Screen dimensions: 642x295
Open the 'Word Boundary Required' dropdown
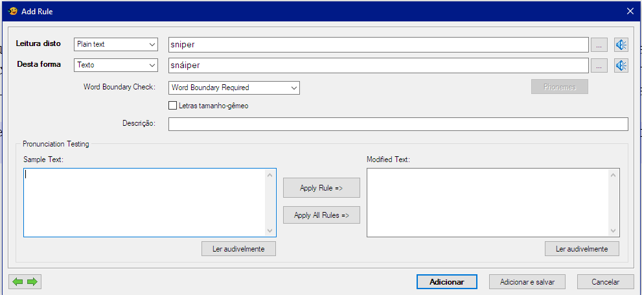(x=234, y=88)
